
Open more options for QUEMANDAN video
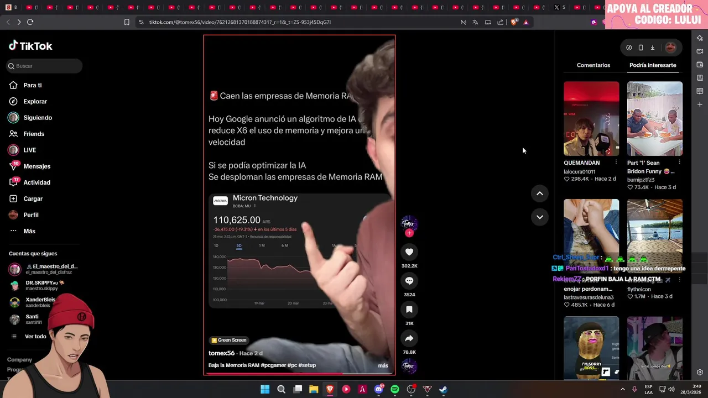tap(616, 163)
